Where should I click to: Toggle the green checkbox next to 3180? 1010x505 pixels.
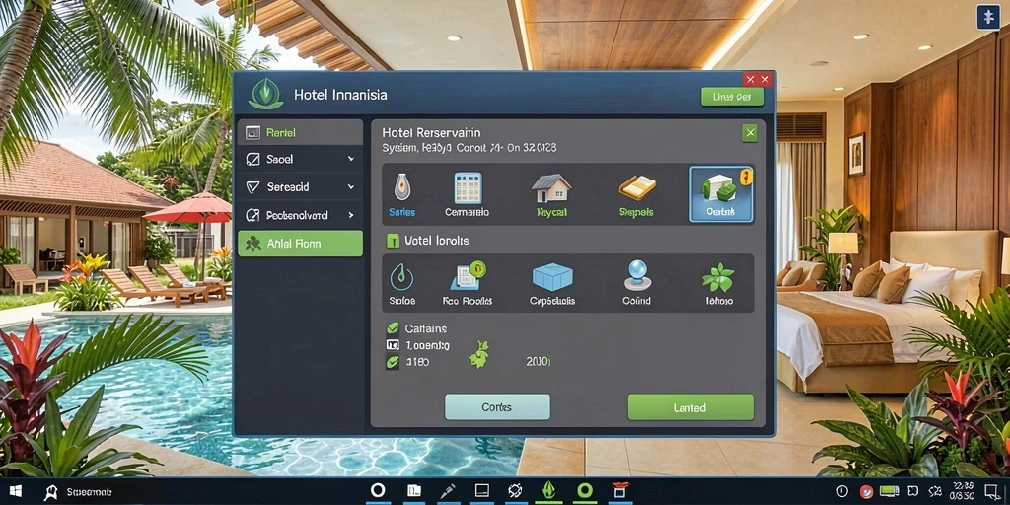tap(393, 362)
